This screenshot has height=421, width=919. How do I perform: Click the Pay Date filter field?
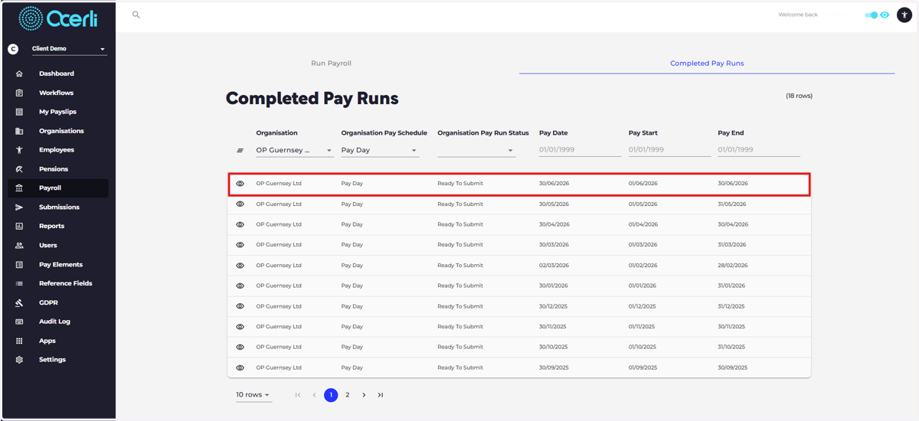click(x=580, y=150)
